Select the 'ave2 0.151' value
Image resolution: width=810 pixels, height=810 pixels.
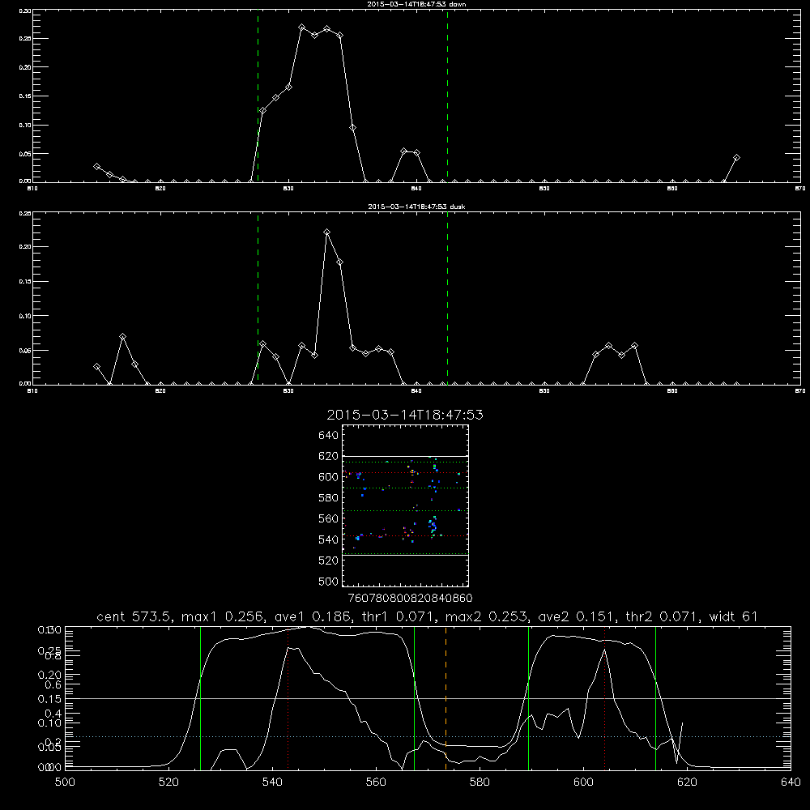click(x=578, y=616)
